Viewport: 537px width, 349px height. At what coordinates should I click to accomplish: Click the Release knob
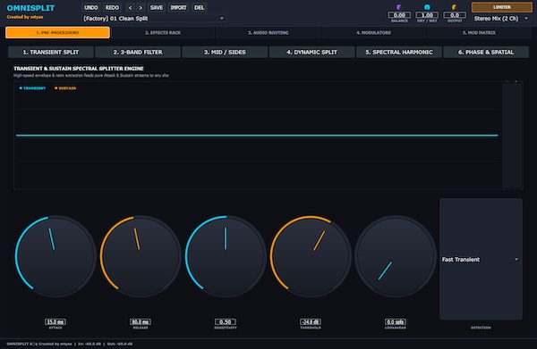tap(141, 256)
